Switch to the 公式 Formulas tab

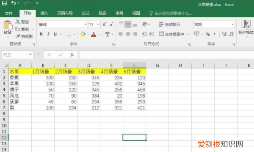tap(86, 13)
